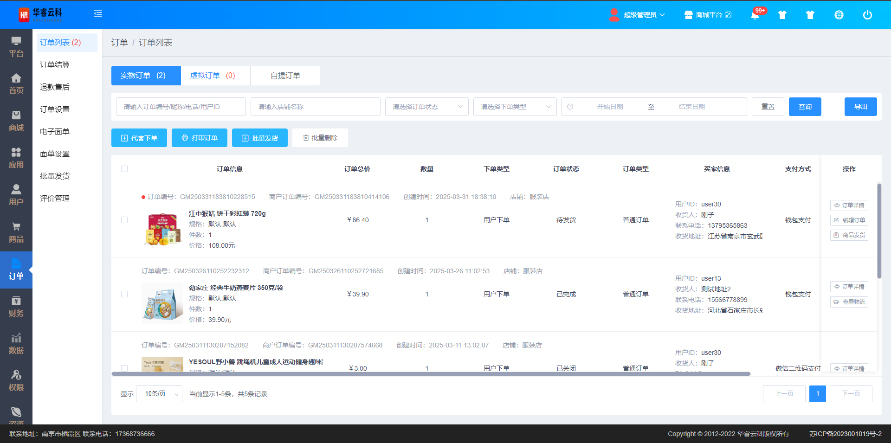
Task: Check the 江中猴姑 order row checkbox
Action: (x=124, y=220)
